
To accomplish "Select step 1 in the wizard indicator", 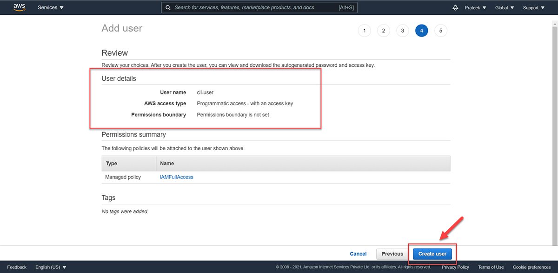I will click(365, 30).
